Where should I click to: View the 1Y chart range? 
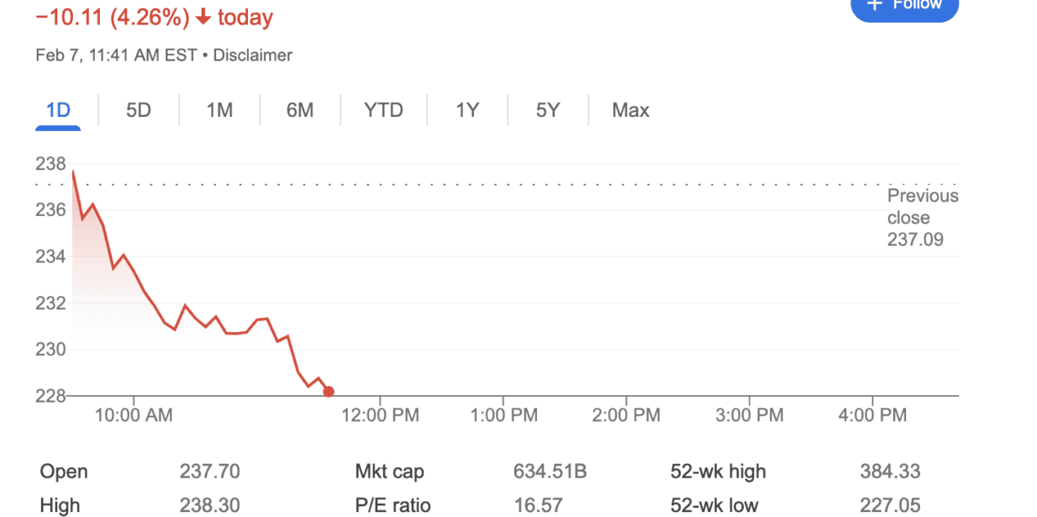coord(466,110)
